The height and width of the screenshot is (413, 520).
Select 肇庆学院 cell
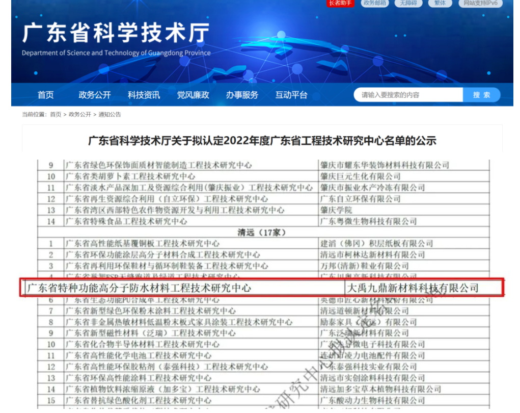coord(403,210)
